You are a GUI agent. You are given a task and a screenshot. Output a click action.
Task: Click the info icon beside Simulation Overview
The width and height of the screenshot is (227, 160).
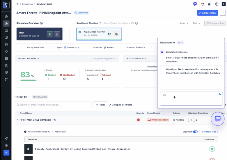[41, 23]
